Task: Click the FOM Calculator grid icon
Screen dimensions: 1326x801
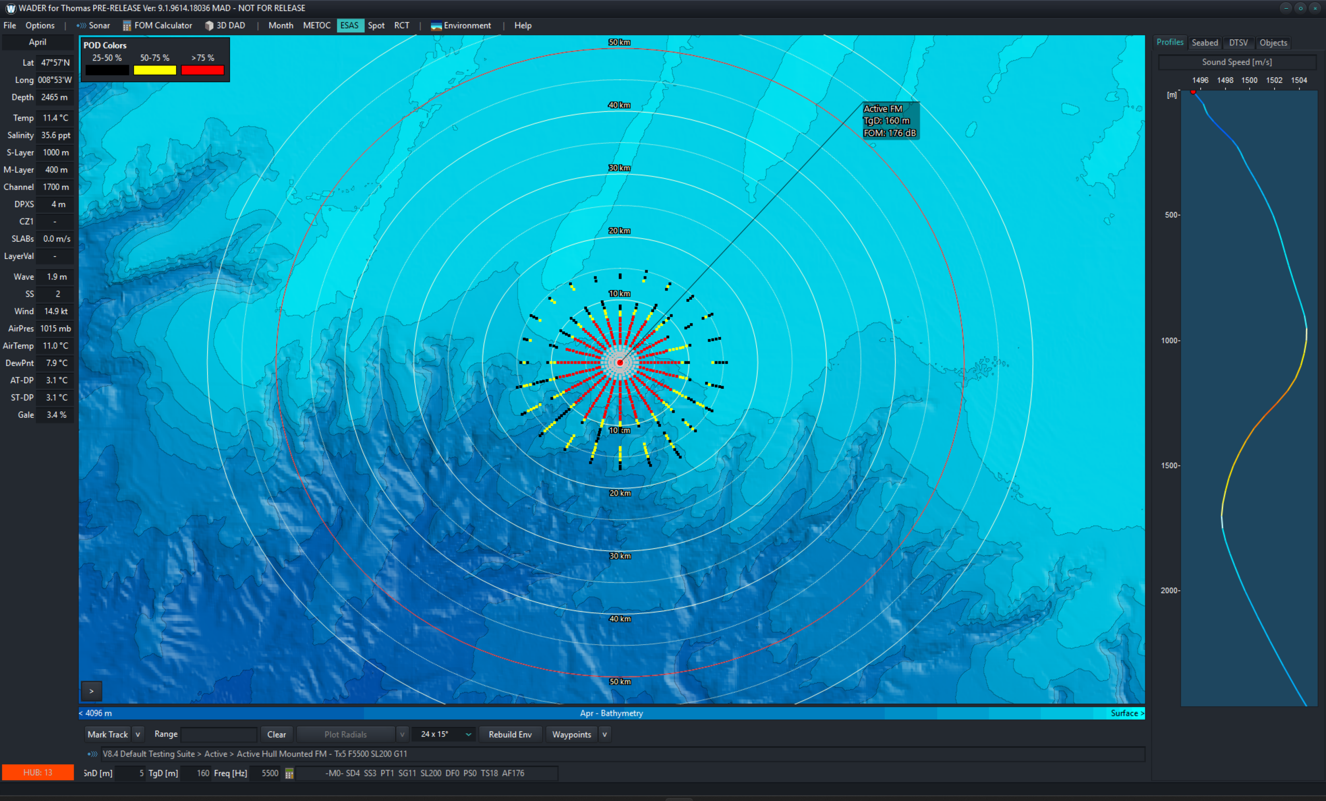Action: [x=126, y=26]
